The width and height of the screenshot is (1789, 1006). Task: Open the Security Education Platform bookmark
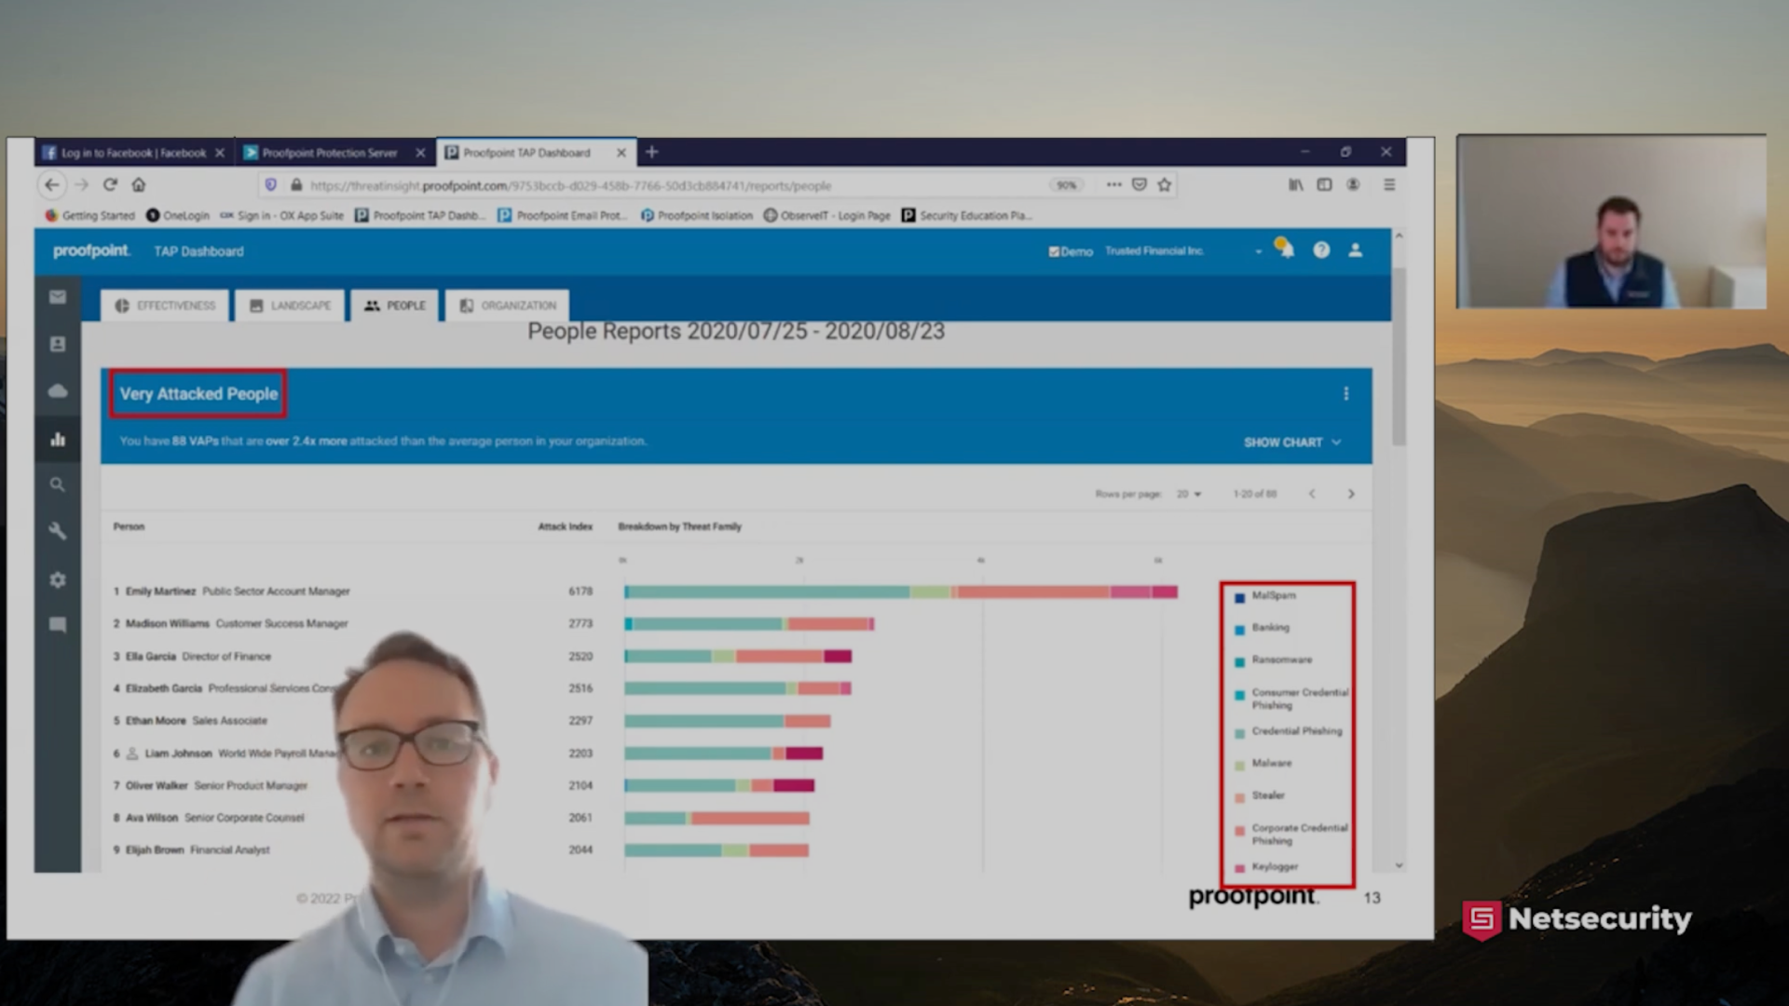[967, 215]
